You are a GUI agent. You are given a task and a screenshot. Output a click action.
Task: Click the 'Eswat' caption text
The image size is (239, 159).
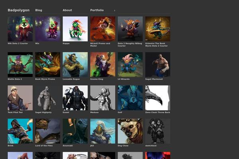click(66, 112)
